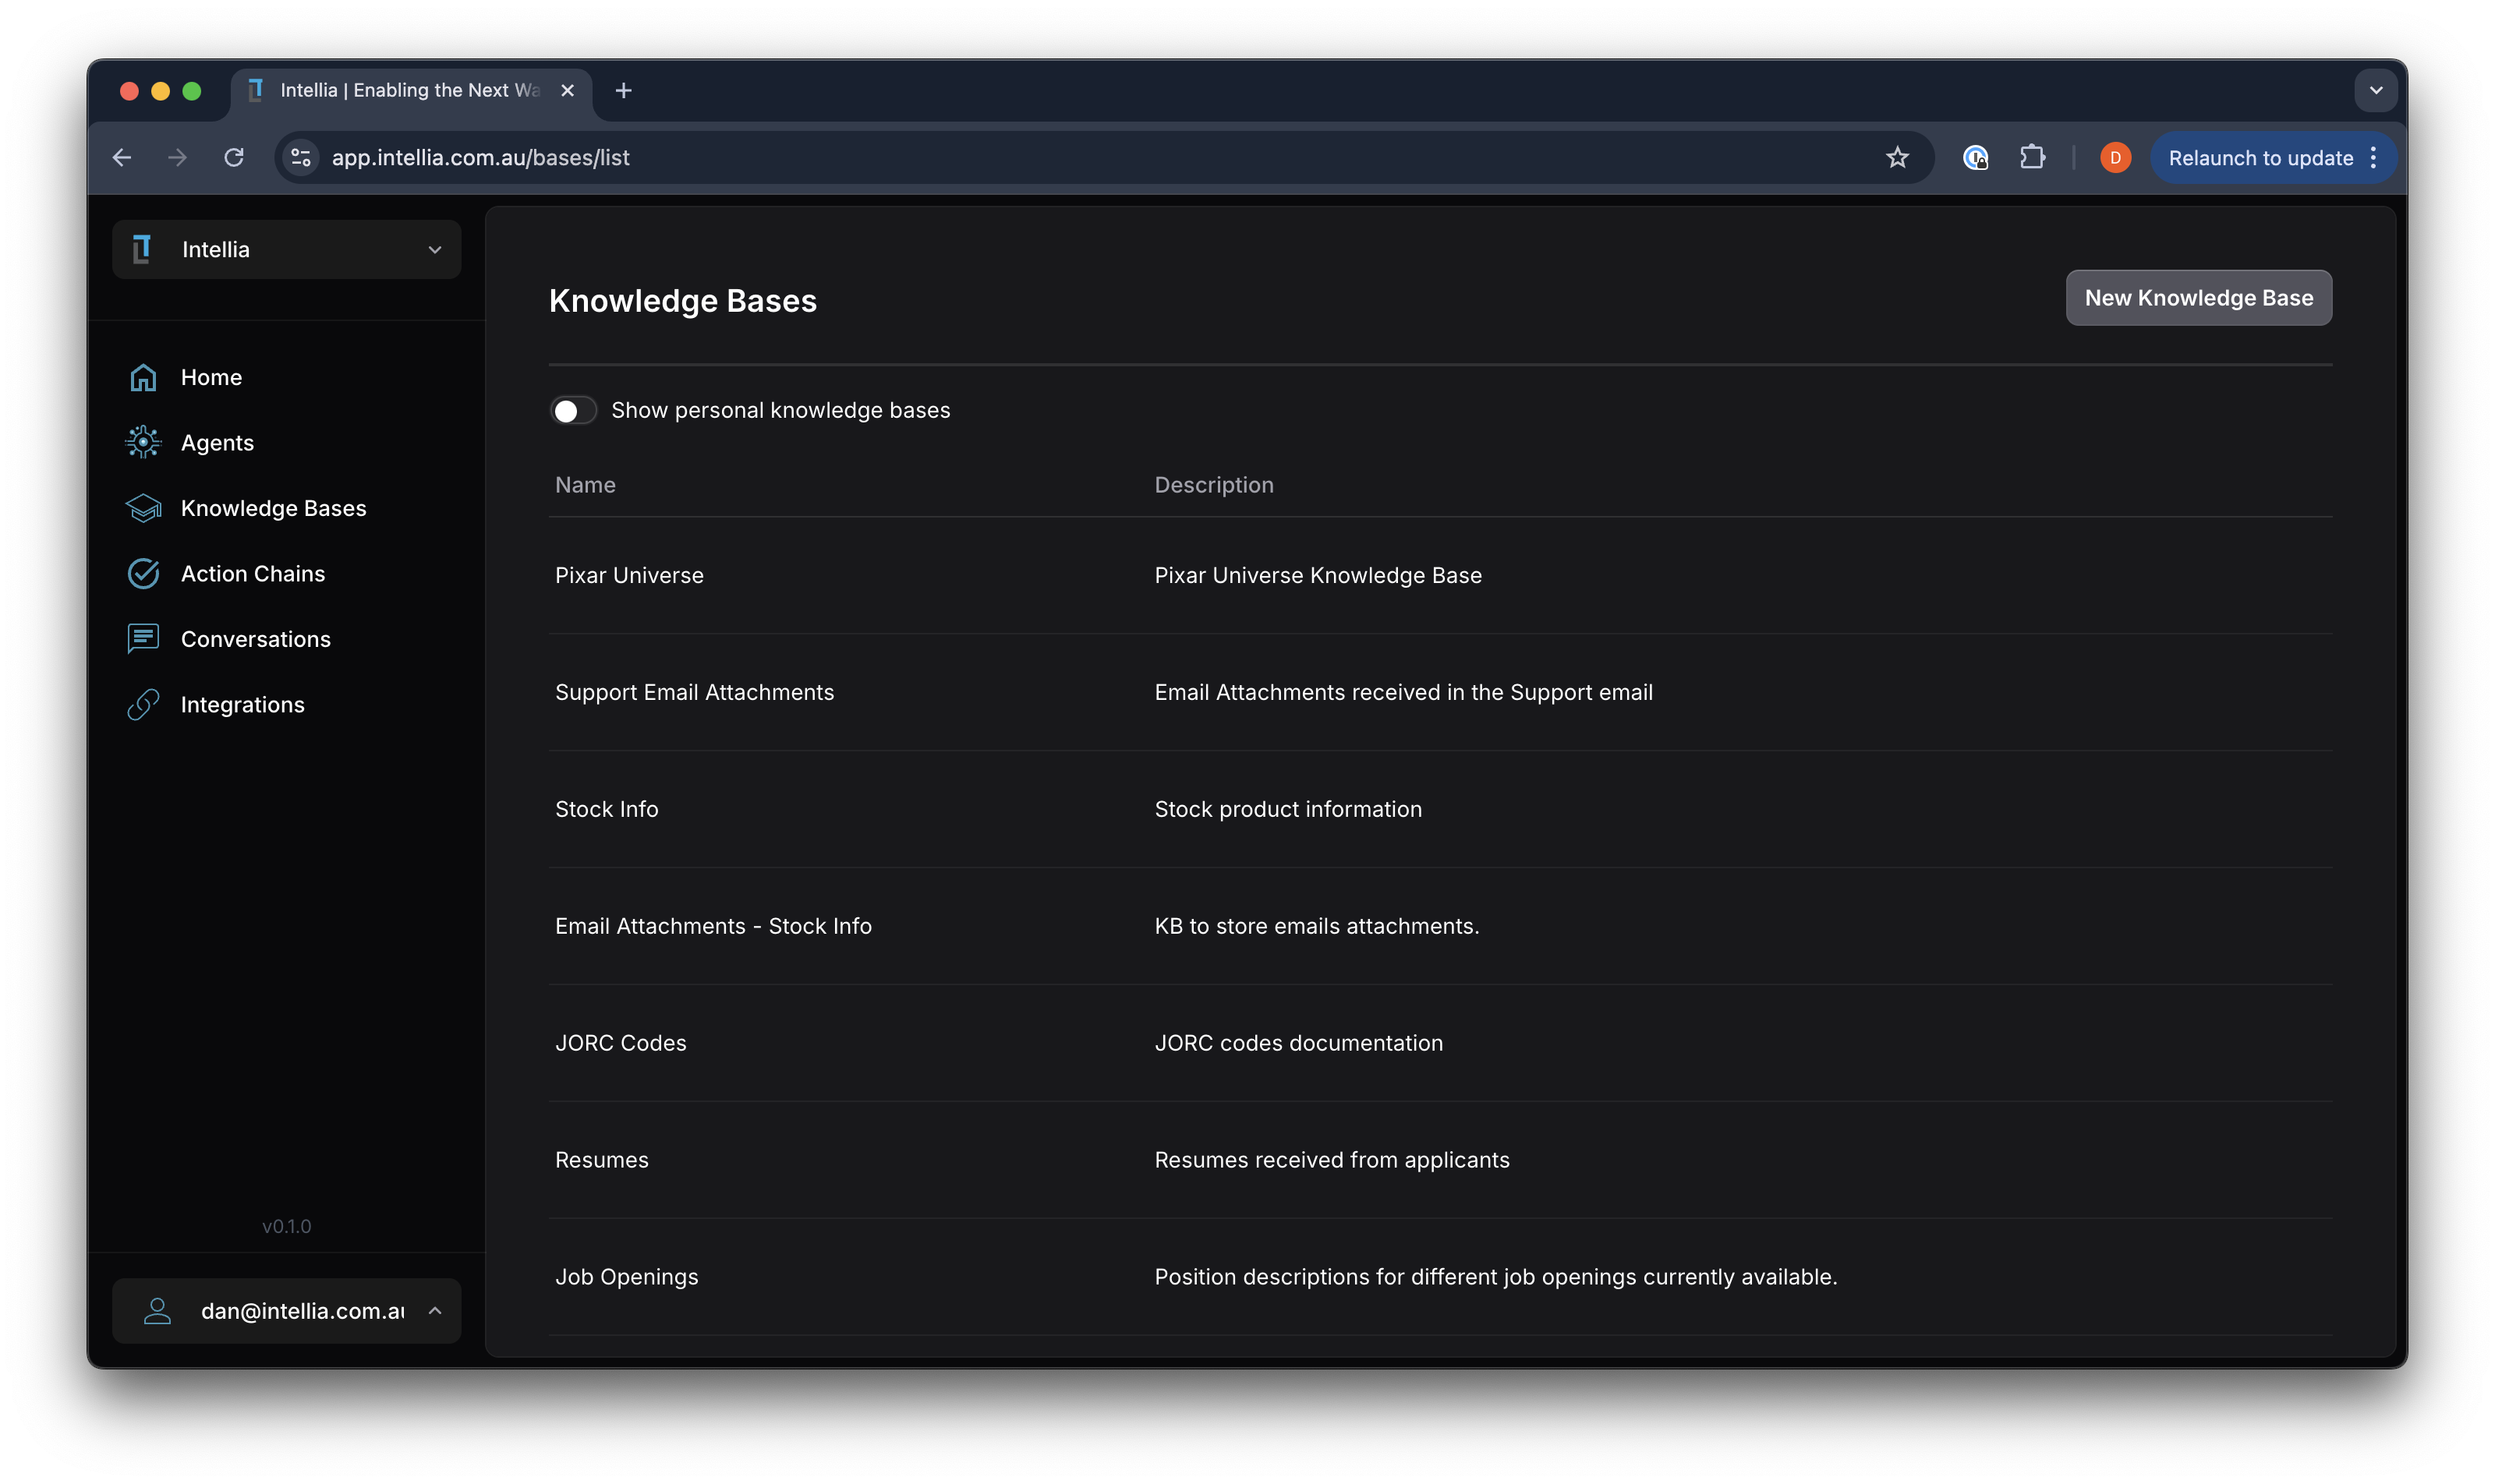View site information icon in address bar

[x=301, y=157]
